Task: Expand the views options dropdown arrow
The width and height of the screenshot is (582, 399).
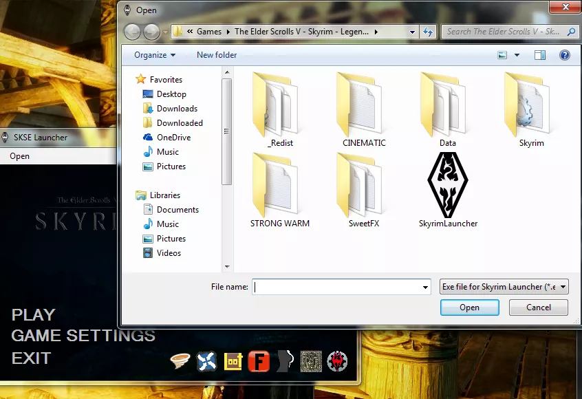Action: (517, 55)
